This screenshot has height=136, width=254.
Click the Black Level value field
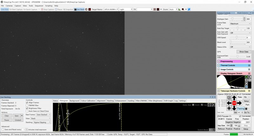coord(248,42)
